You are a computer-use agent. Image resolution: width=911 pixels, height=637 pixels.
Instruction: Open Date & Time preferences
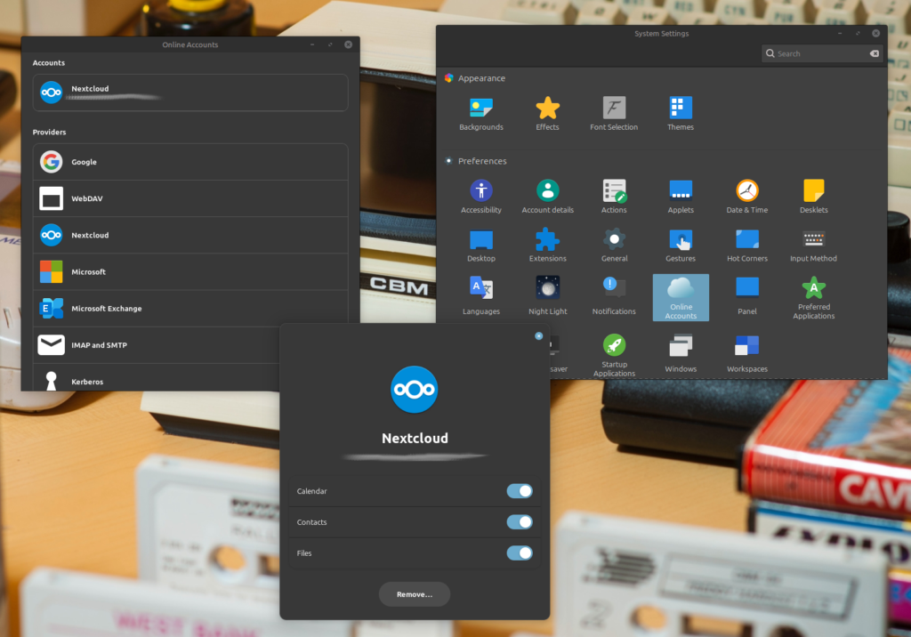pos(747,197)
